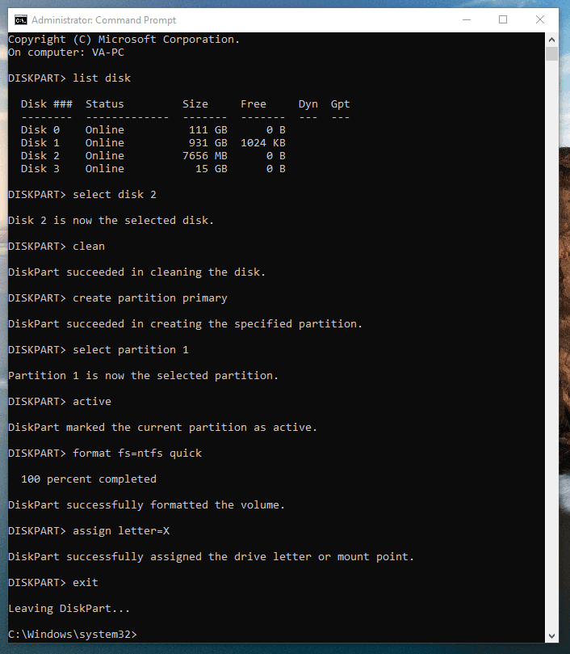This screenshot has height=654, width=570.
Task: Click 'DiskPart succeeded in cleaning the disk.'
Action: pos(136,272)
